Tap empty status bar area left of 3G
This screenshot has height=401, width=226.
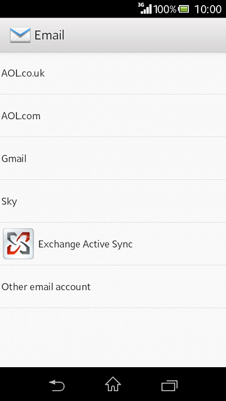click(68, 9)
